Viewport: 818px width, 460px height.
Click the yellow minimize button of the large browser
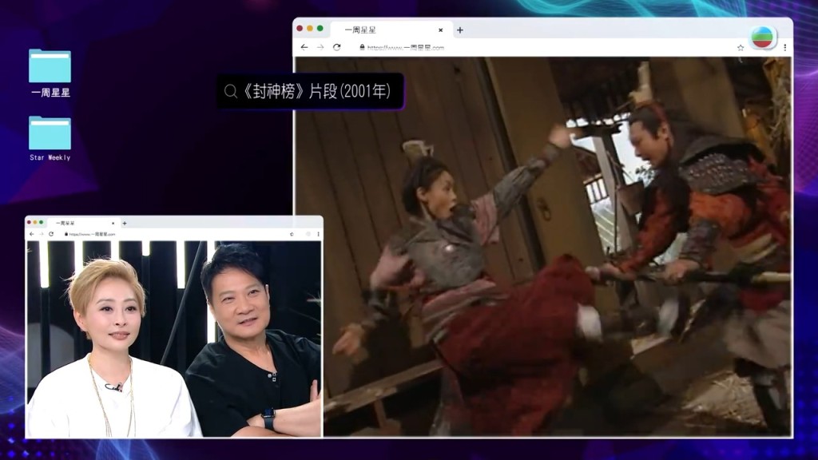click(310, 28)
